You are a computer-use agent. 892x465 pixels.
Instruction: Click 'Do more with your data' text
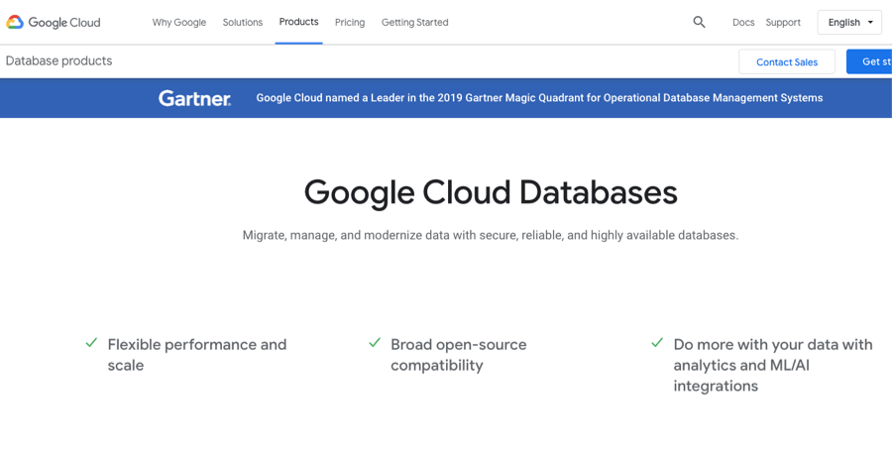(772, 365)
